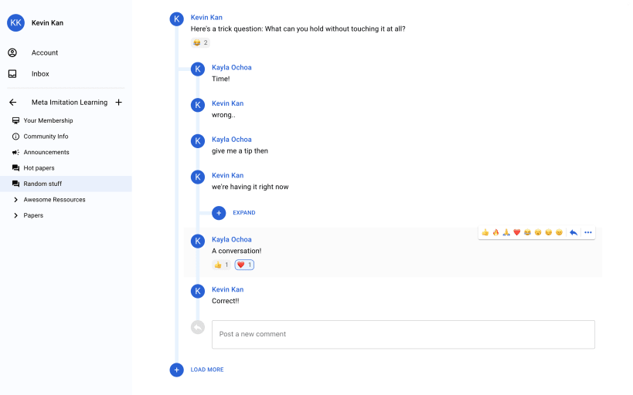React with the laughing-crying emoji in toolbar

coord(527,232)
